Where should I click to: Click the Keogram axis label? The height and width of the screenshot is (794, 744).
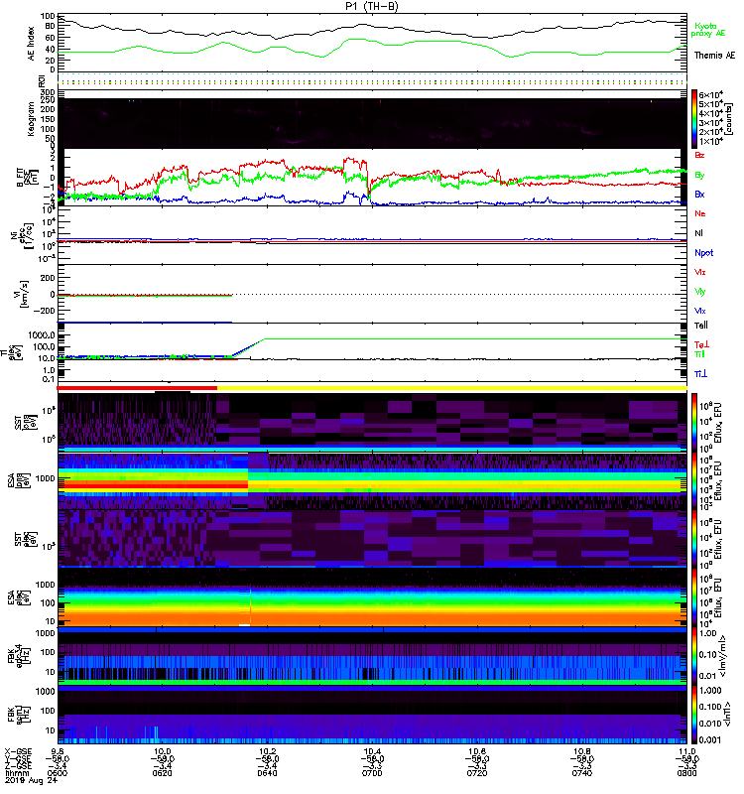click(x=31, y=118)
